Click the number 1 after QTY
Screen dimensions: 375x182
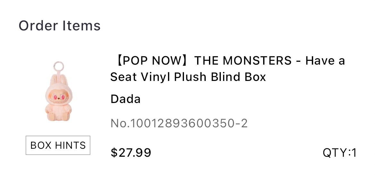tap(354, 153)
